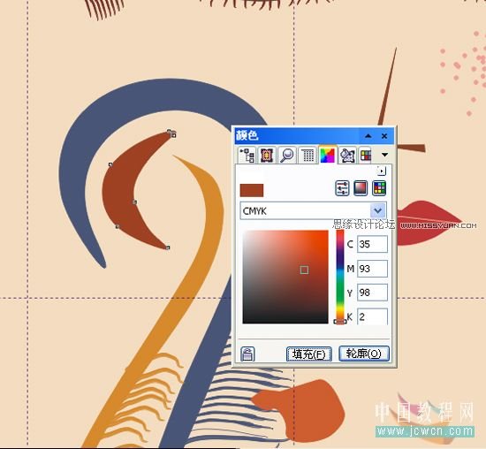This screenshot has width=486, height=449.
Task: Click the M value field showing 93
Action: point(372,269)
